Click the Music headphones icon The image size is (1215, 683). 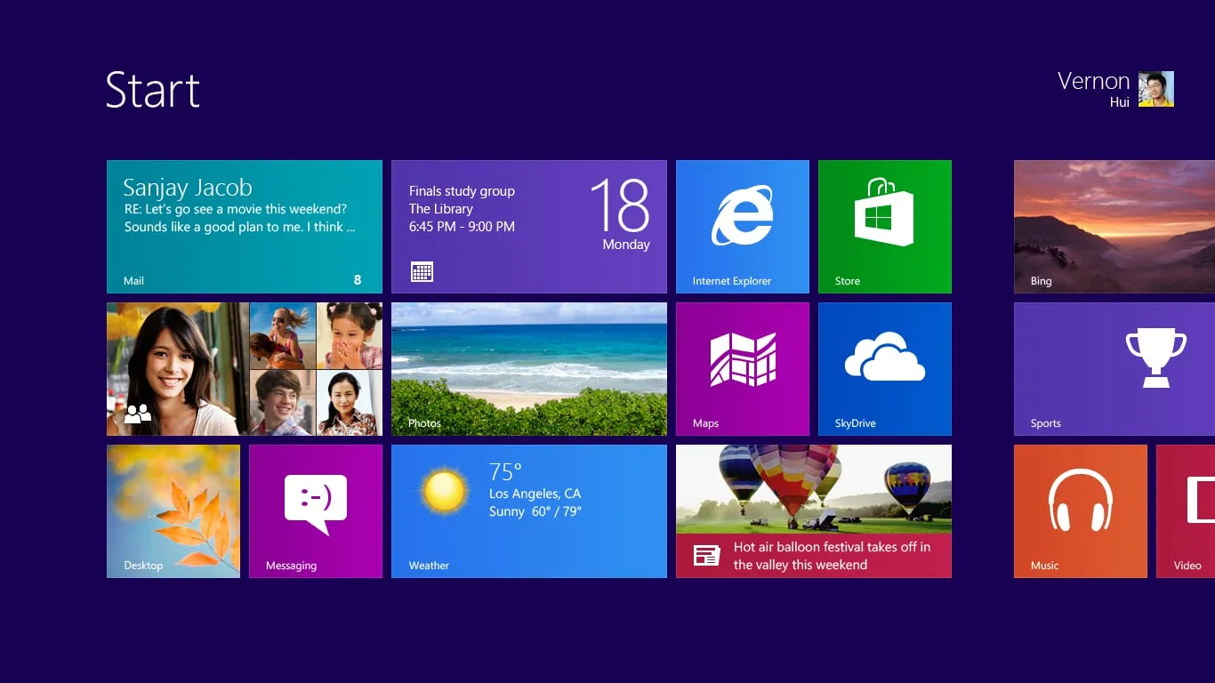pos(1081,501)
